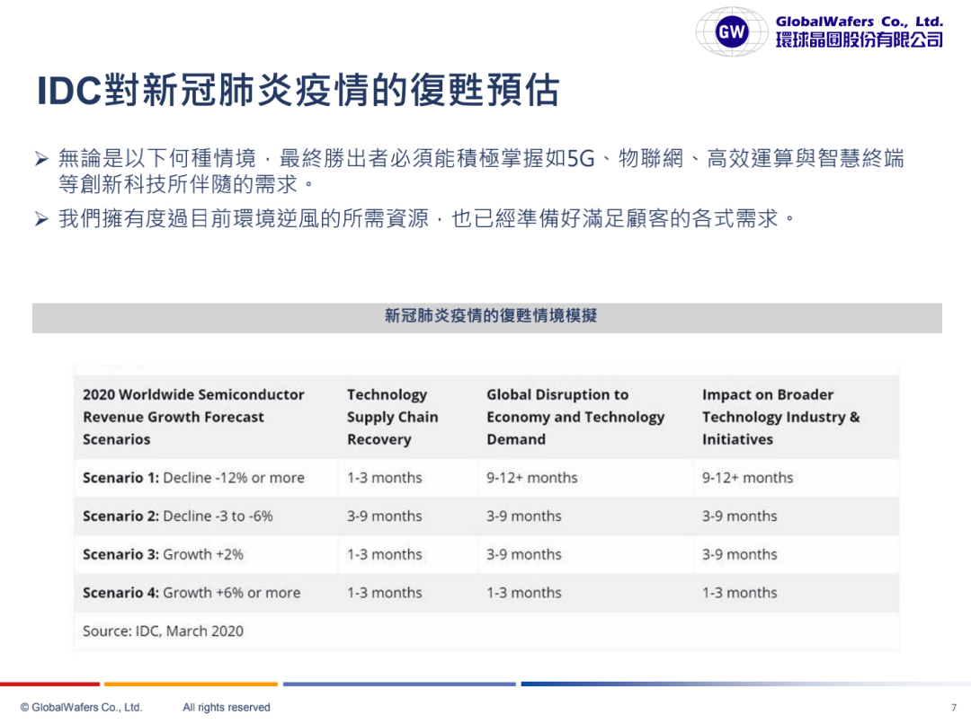Select the Scenario 3 Growth +2% label

[x=163, y=554]
